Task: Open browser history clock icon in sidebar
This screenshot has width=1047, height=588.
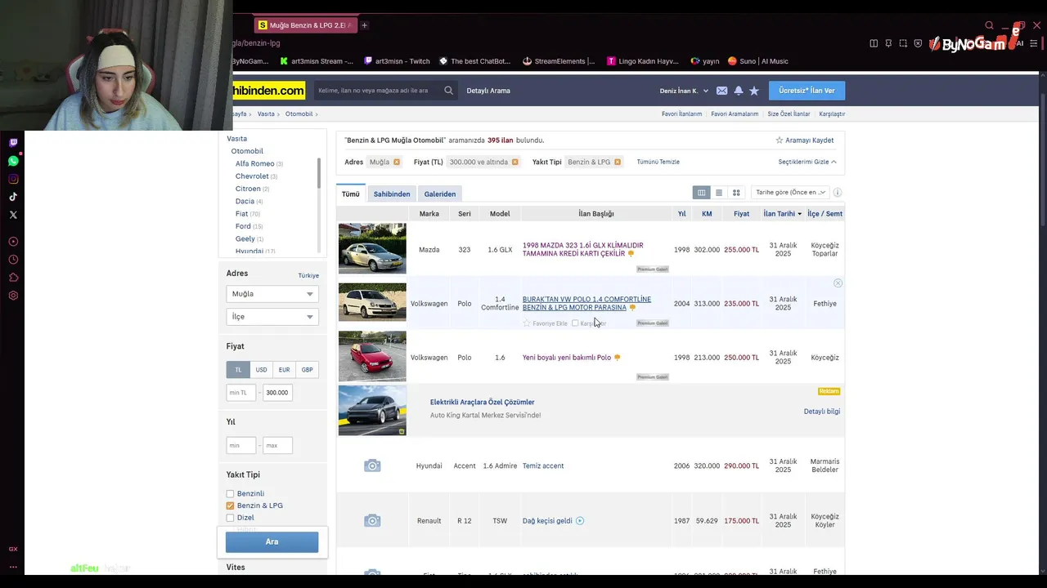Action: point(13,260)
